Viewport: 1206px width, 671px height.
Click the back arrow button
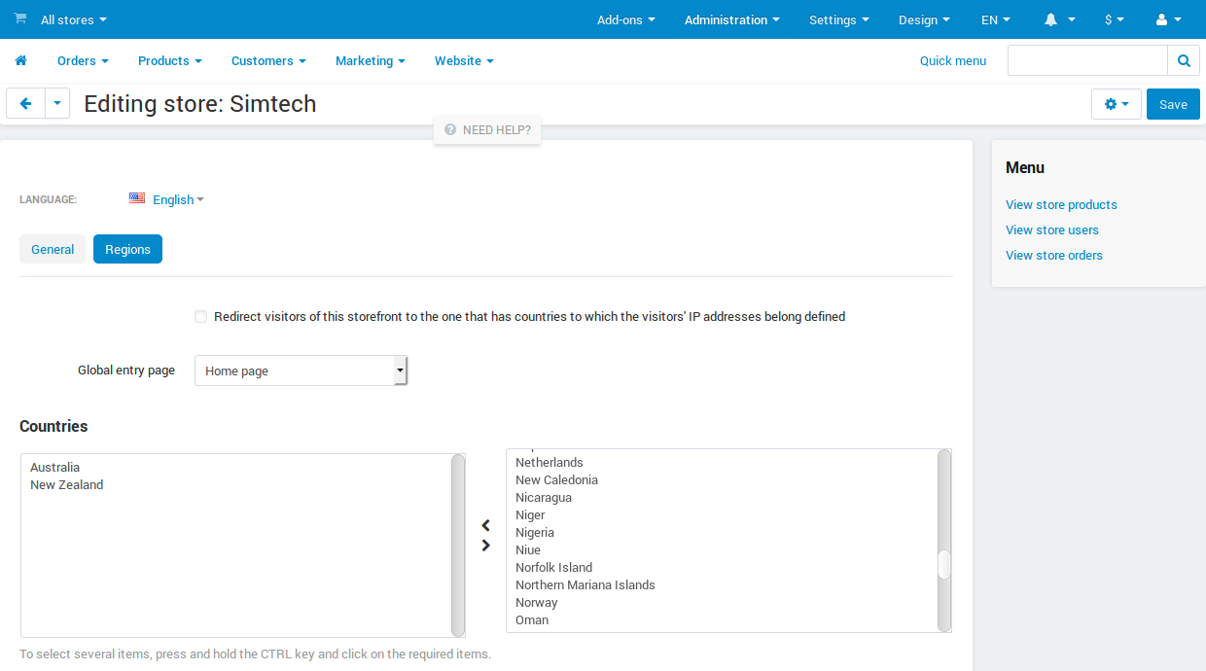pos(26,103)
